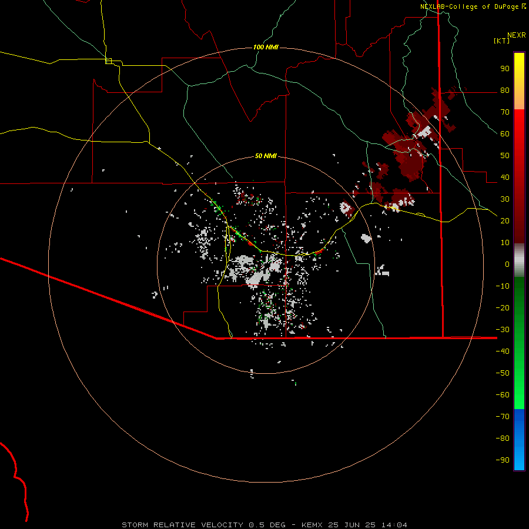The height and width of the screenshot is (529, 529).
Task: Click the -60 value on velocity scale
Action: pos(503,395)
